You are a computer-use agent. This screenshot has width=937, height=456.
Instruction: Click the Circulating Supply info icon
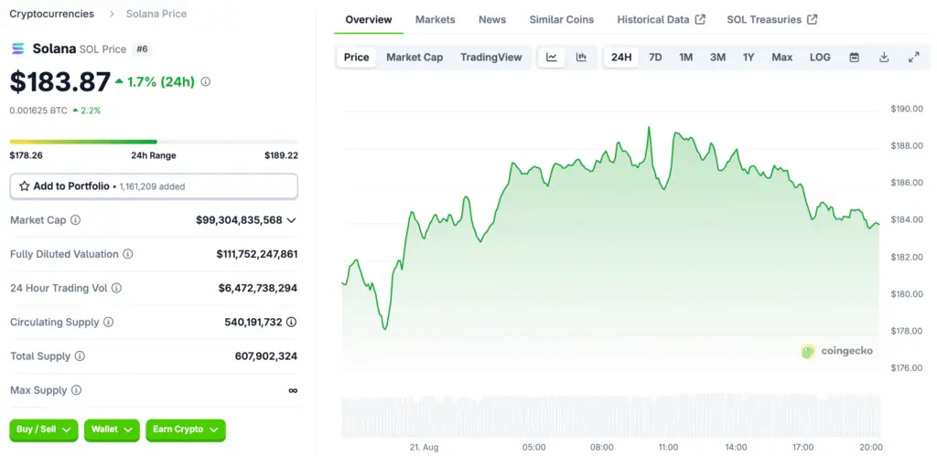108,323
